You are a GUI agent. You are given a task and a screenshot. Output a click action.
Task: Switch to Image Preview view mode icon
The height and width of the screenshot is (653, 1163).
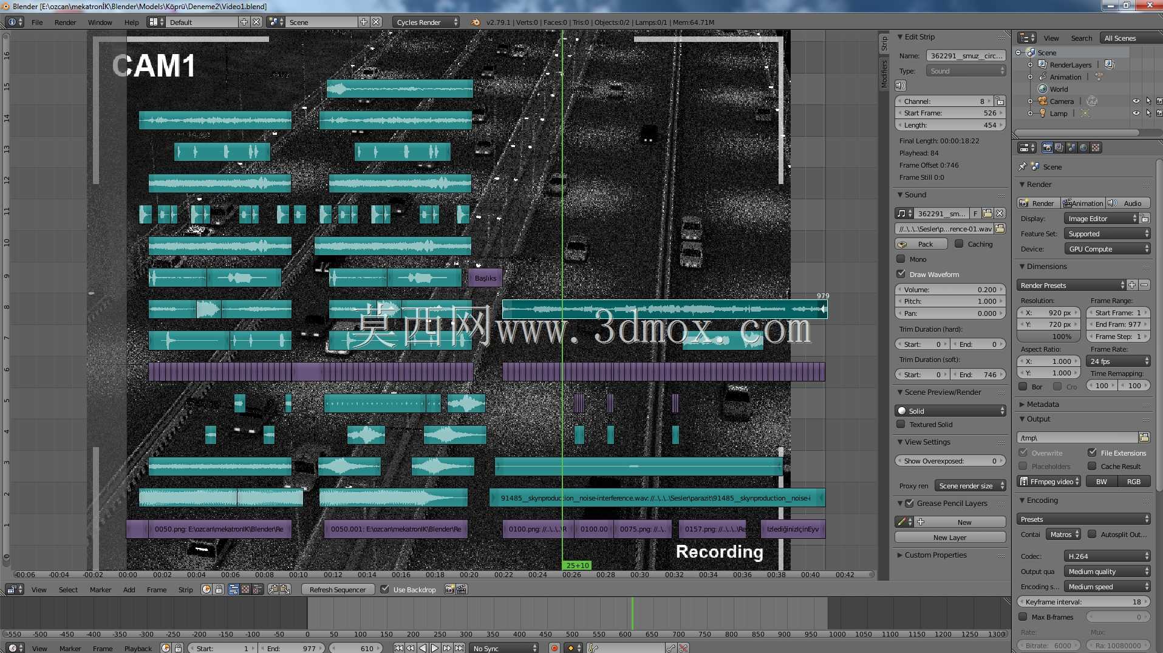[x=245, y=589]
